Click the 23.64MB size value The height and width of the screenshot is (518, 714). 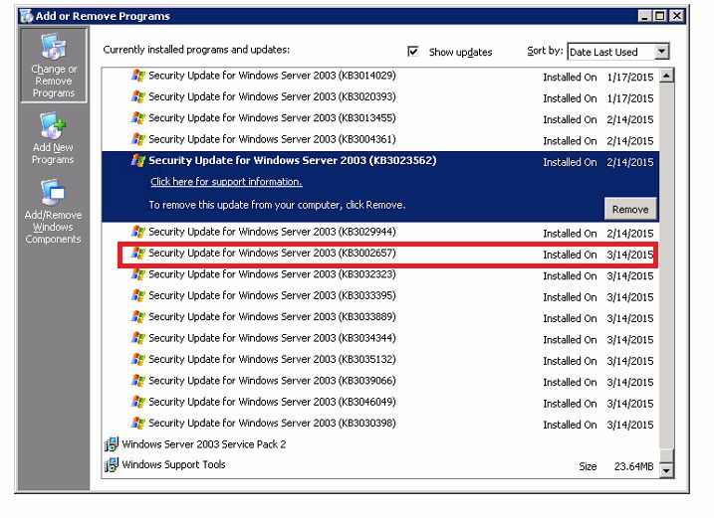click(633, 466)
